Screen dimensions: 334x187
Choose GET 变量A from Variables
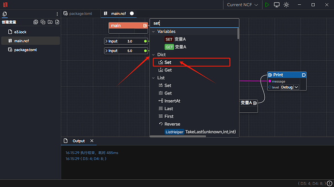pyautogui.click(x=175, y=47)
